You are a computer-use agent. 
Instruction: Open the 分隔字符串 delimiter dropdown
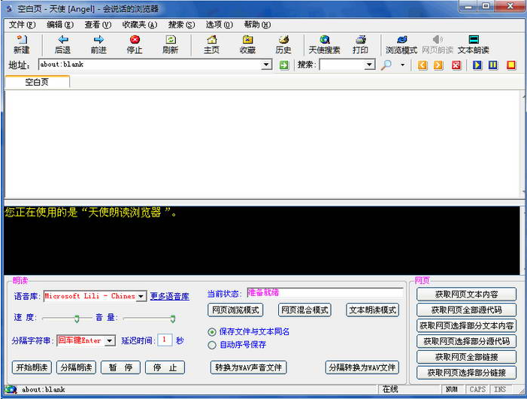pos(110,340)
